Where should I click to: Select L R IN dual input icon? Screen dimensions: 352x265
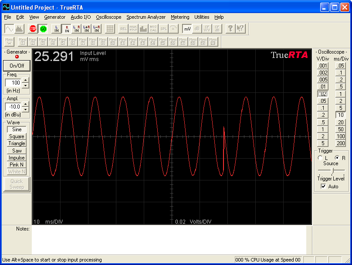click(x=77, y=29)
